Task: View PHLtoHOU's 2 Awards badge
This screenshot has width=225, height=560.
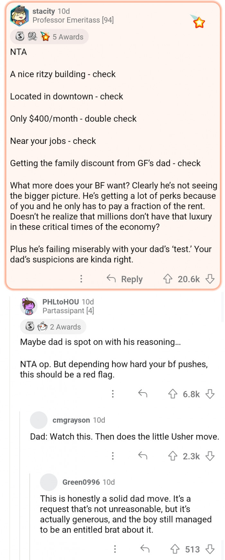Action: click(53, 327)
